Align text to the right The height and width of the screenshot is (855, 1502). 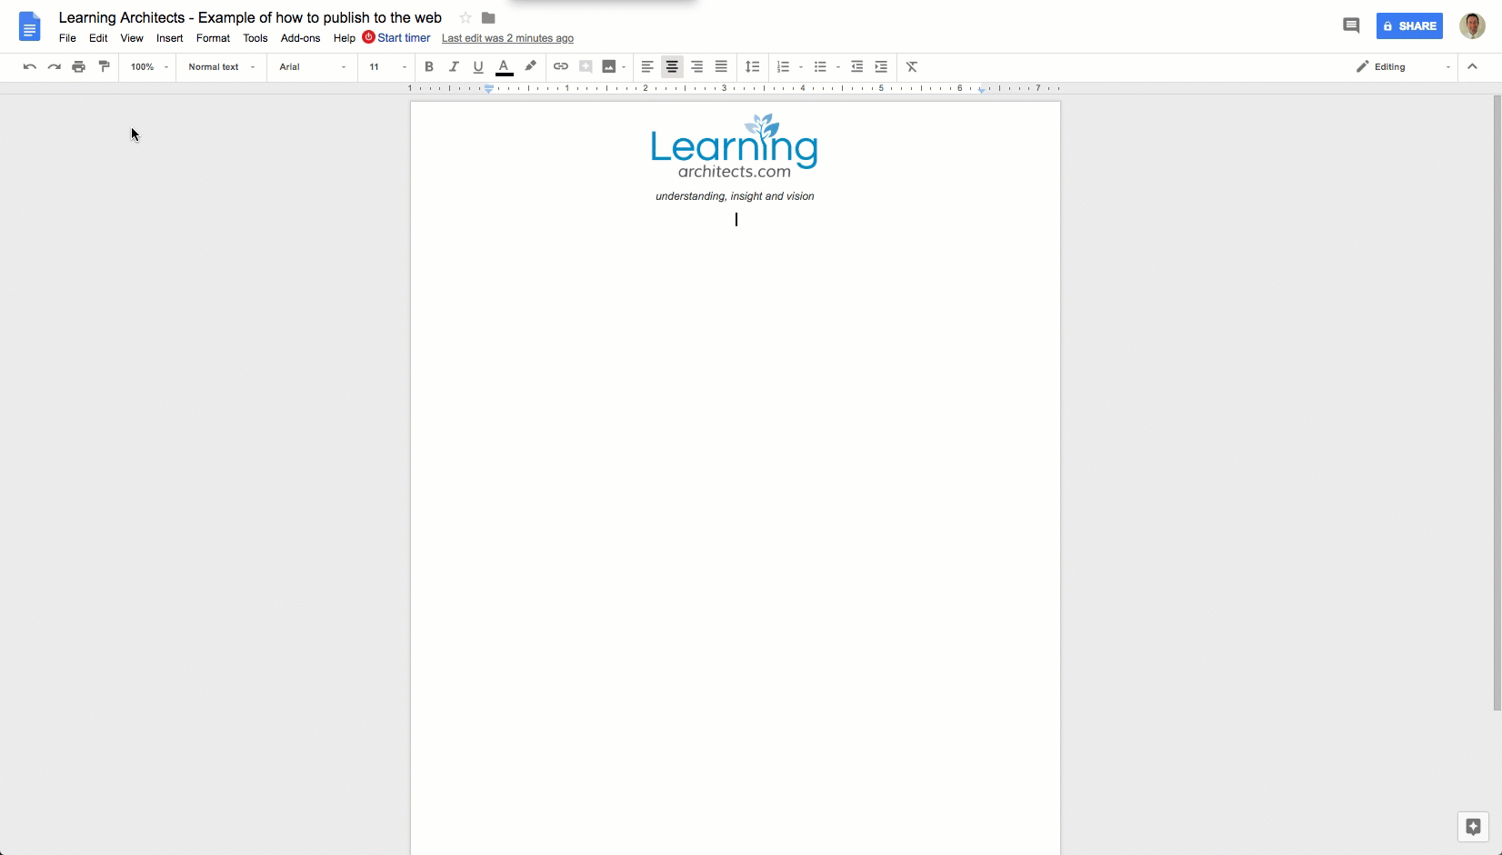pyautogui.click(x=696, y=66)
